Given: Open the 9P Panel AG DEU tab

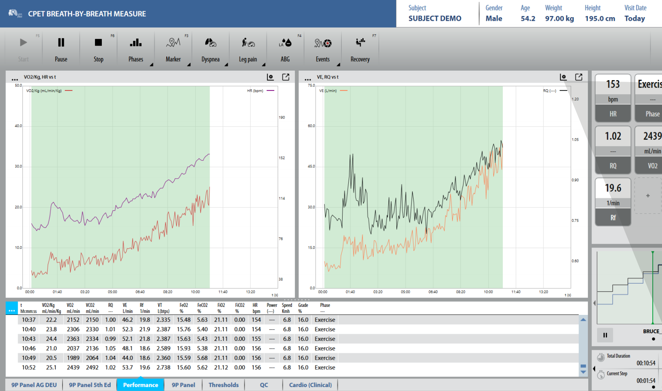Looking at the screenshot, I should coord(34,385).
